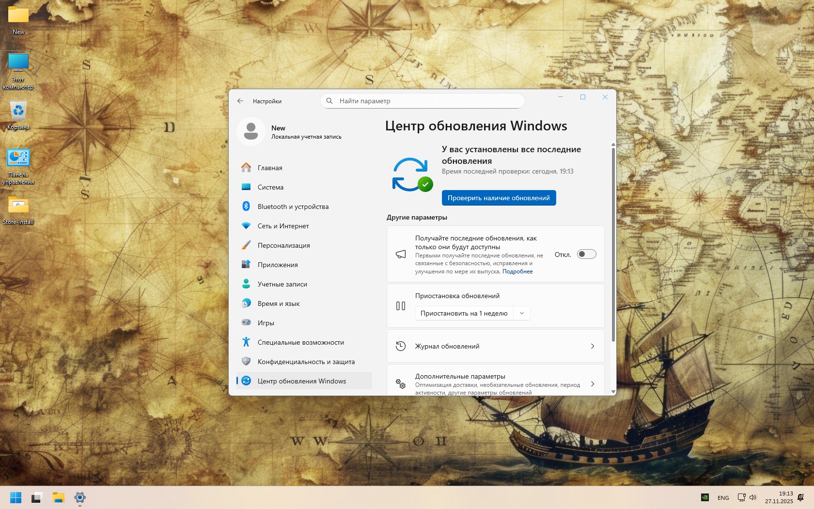Select Центр обновления Windows in the sidebar
This screenshot has height=509, width=814.
tap(304, 381)
